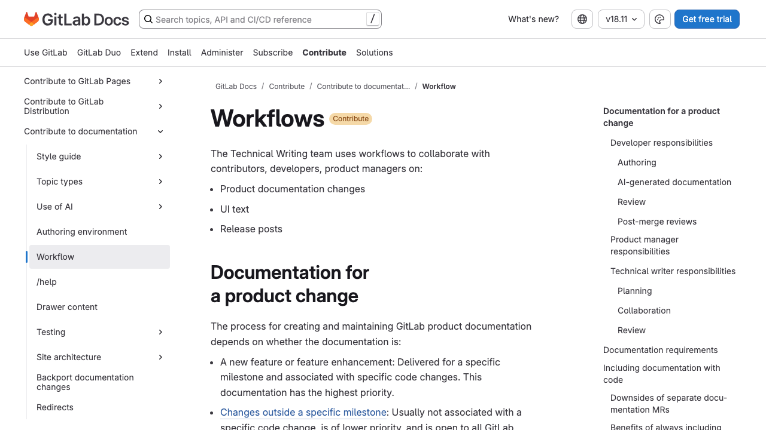Open the What's new? link
This screenshot has height=430, width=766.
click(533, 19)
